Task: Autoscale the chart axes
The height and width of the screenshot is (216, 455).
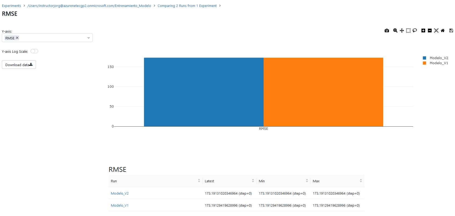Action: click(x=436, y=31)
